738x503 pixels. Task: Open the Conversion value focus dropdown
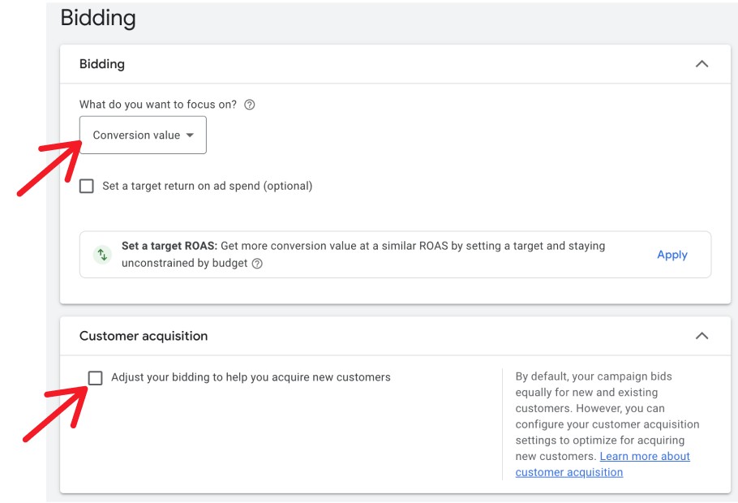[x=143, y=135]
